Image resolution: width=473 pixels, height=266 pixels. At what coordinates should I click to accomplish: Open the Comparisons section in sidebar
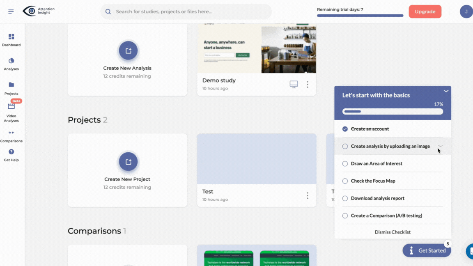11,135
